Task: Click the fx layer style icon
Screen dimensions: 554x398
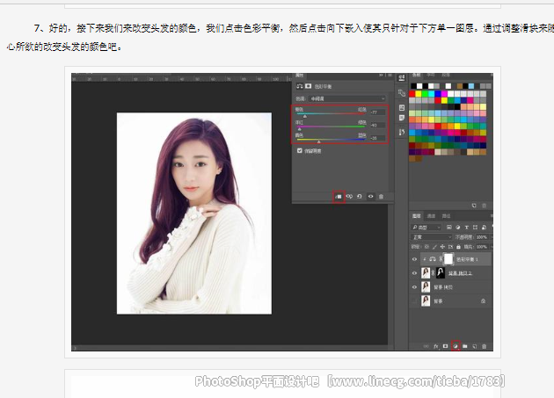Action: pyautogui.click(x=436, y=346)
